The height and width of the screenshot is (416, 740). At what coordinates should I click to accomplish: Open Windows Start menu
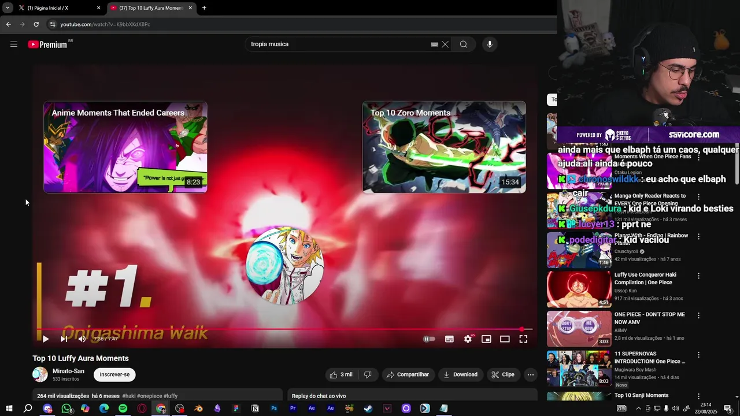coord(9,408)
